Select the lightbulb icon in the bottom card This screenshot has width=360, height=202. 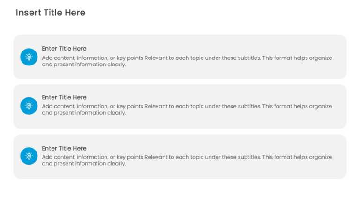click(29, 156)
